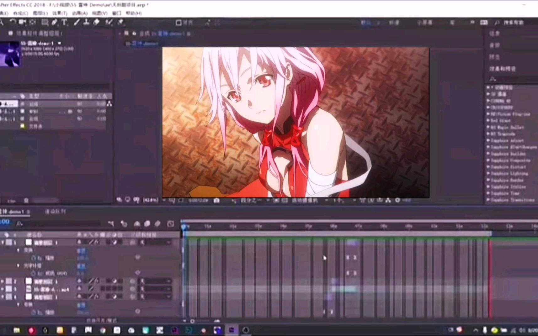Open the parent dropdown for layer 3

[156, 288]
